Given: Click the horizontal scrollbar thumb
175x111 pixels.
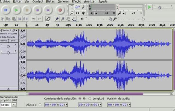Looking at the screenshot, I should click(86, 94).
